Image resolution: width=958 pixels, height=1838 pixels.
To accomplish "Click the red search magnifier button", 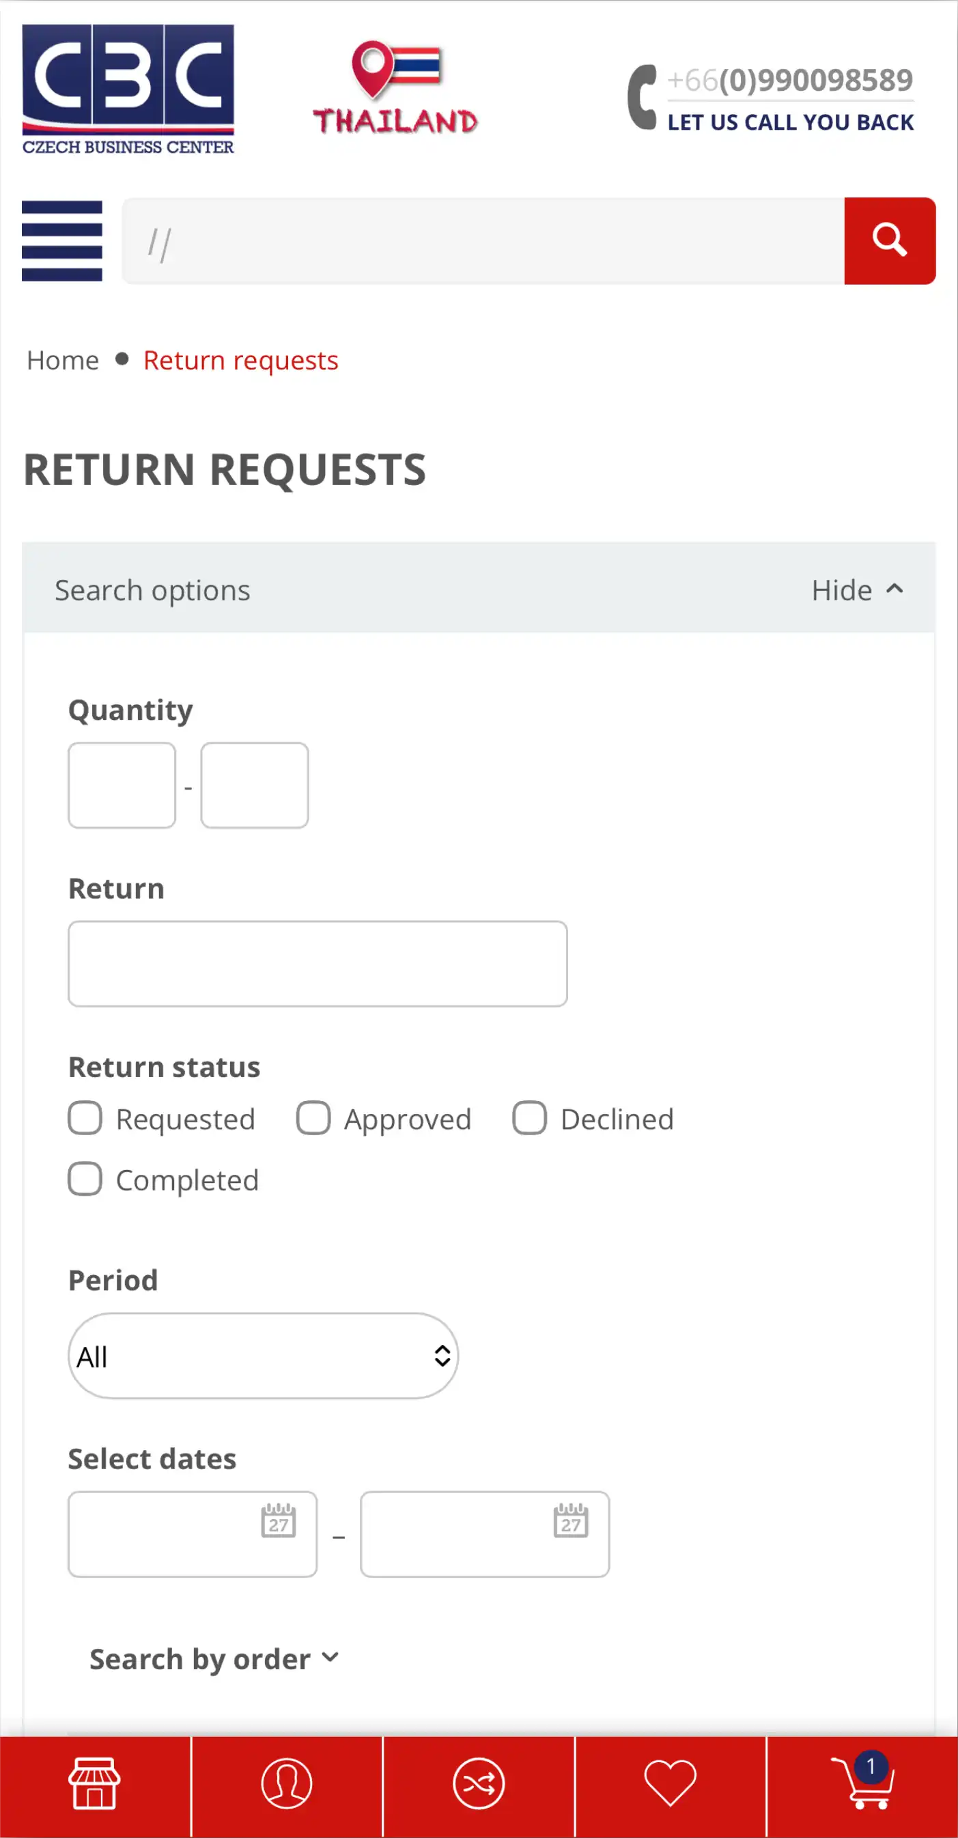I will 890,241.
